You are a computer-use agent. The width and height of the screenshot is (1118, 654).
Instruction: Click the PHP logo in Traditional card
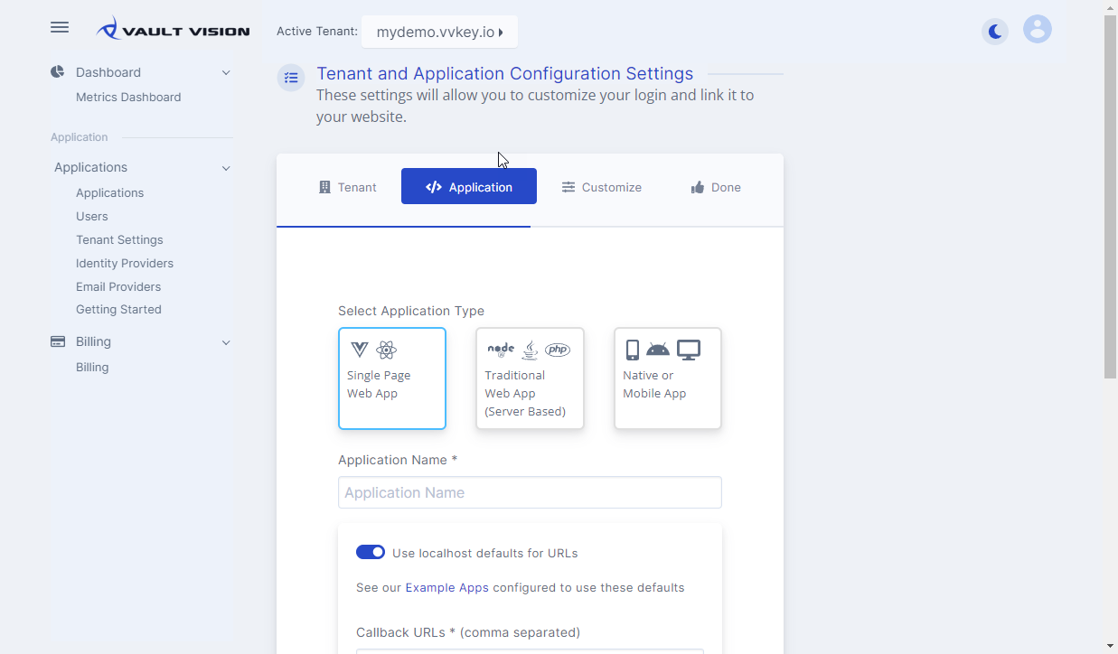tap(558, 350)
